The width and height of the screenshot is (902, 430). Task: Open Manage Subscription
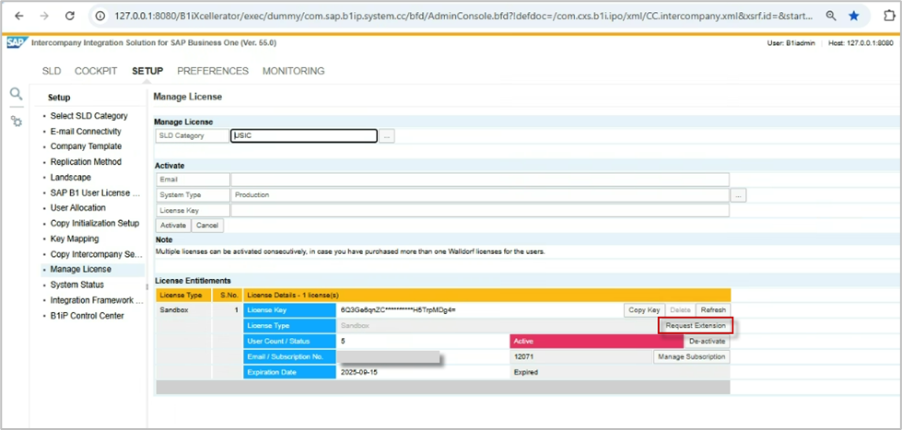tap(691, 356)
